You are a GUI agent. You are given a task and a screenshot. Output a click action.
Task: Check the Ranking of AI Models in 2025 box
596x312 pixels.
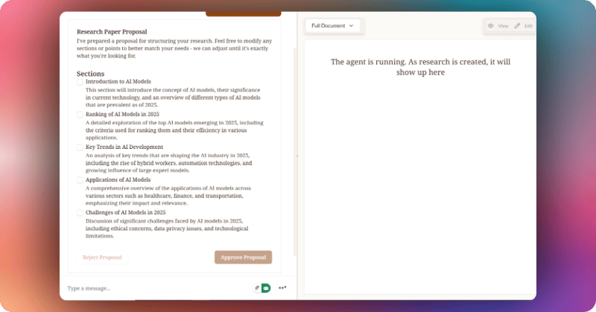click(x=80, y=115)
